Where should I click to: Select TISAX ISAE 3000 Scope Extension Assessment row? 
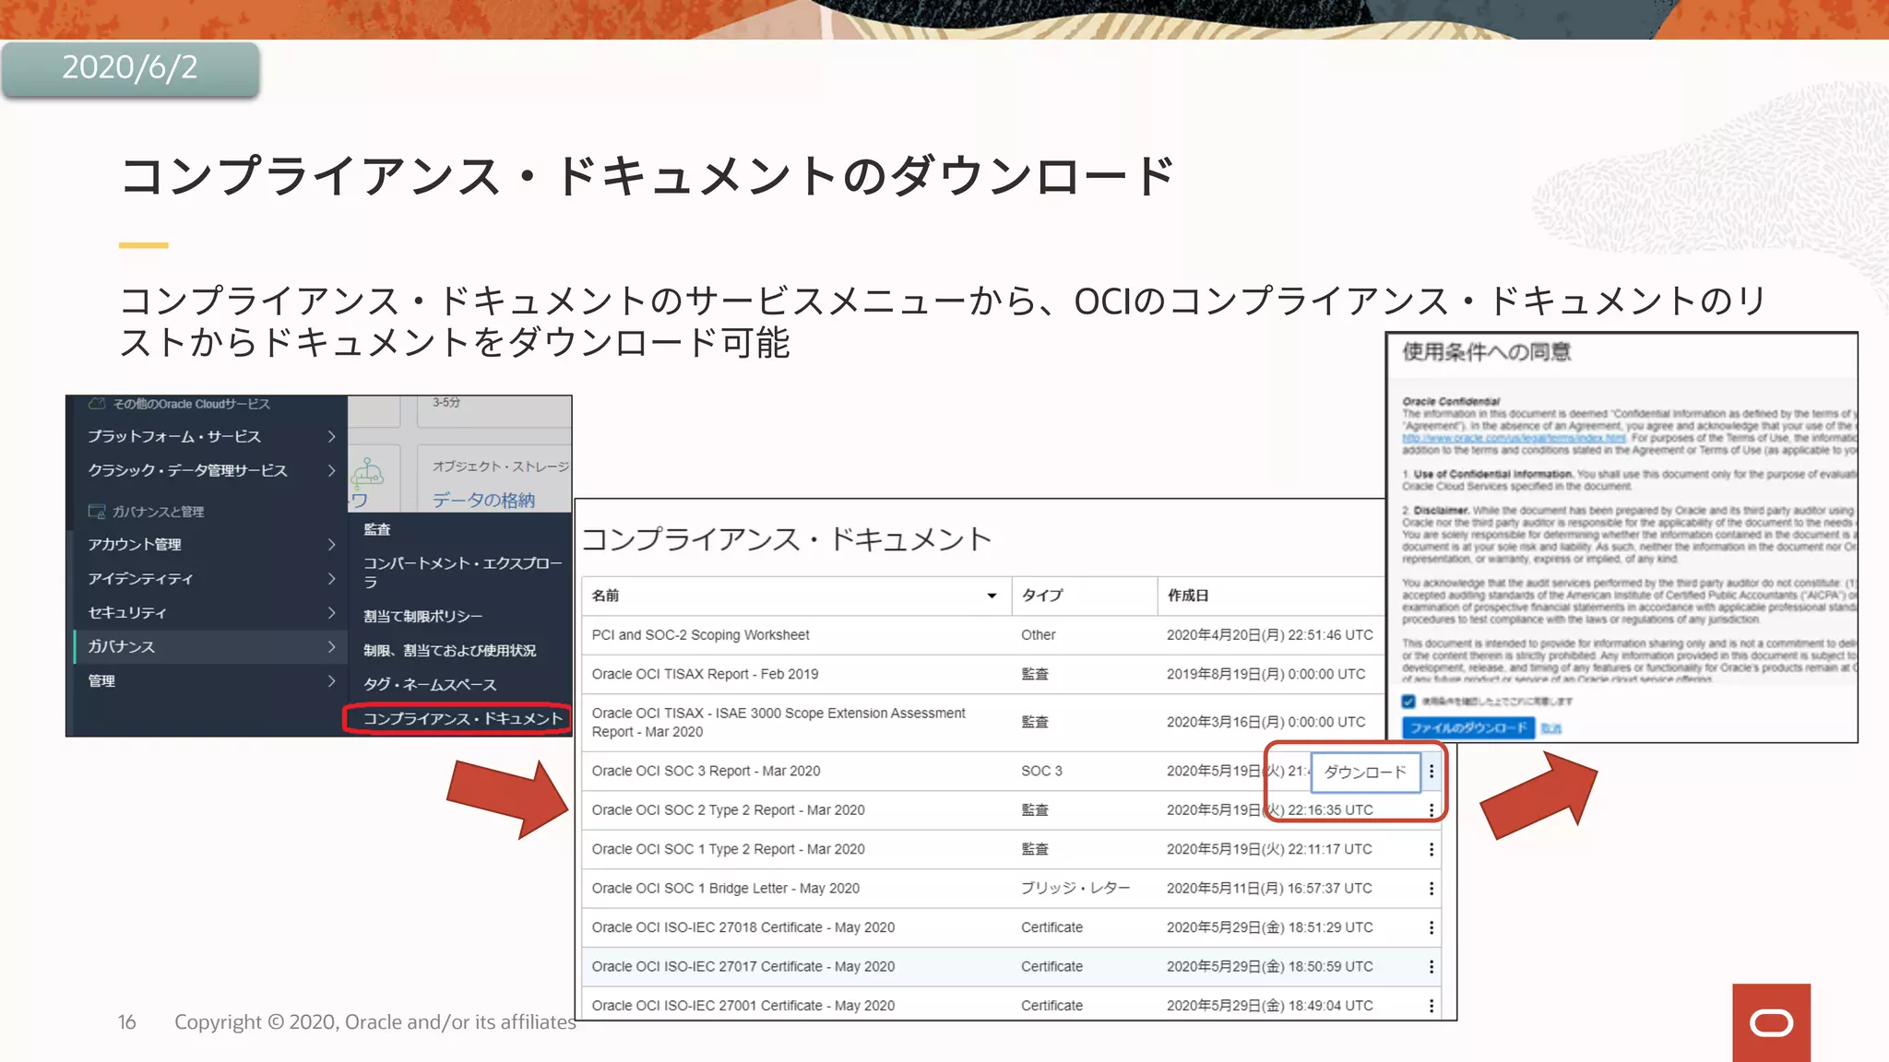pos(982,723)
